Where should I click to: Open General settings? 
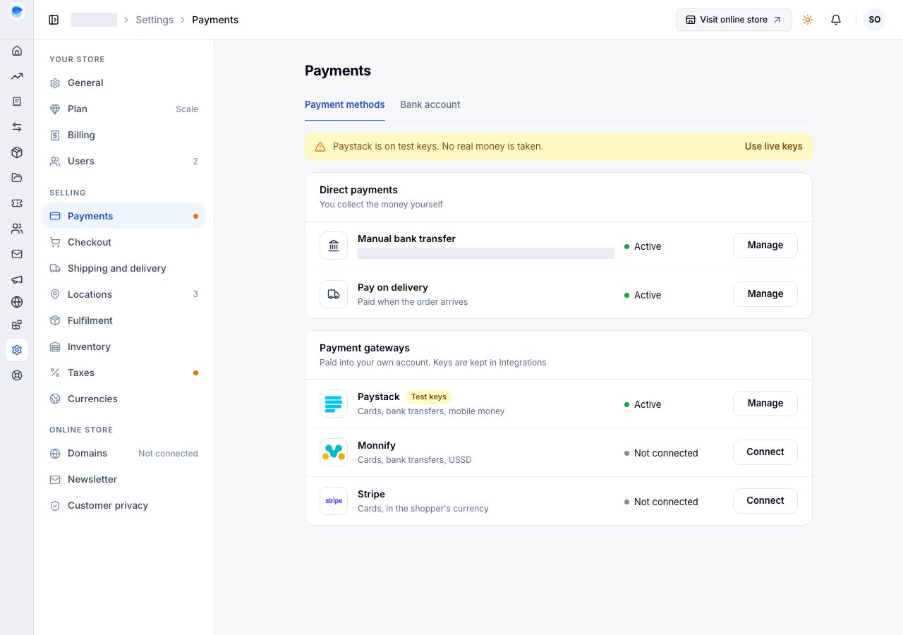124,83
